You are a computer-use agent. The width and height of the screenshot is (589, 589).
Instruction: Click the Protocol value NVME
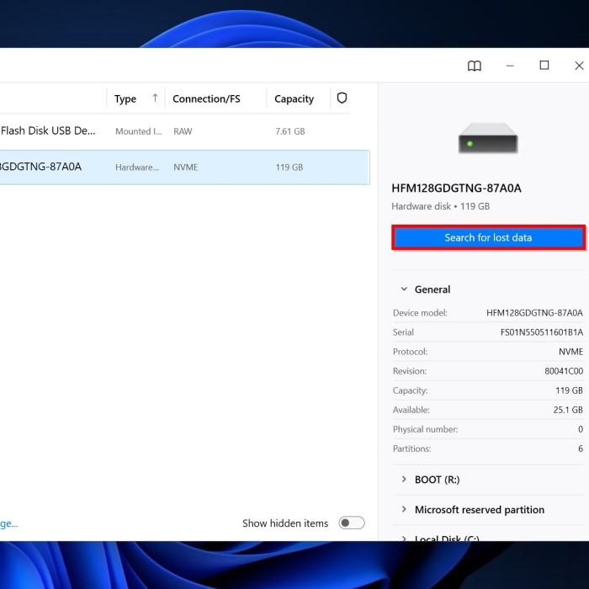[571, 352]
